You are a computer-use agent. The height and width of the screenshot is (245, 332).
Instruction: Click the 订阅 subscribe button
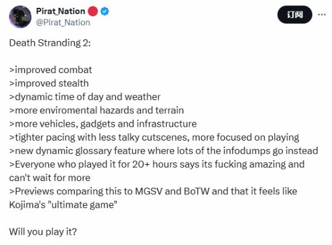[295, 14]
